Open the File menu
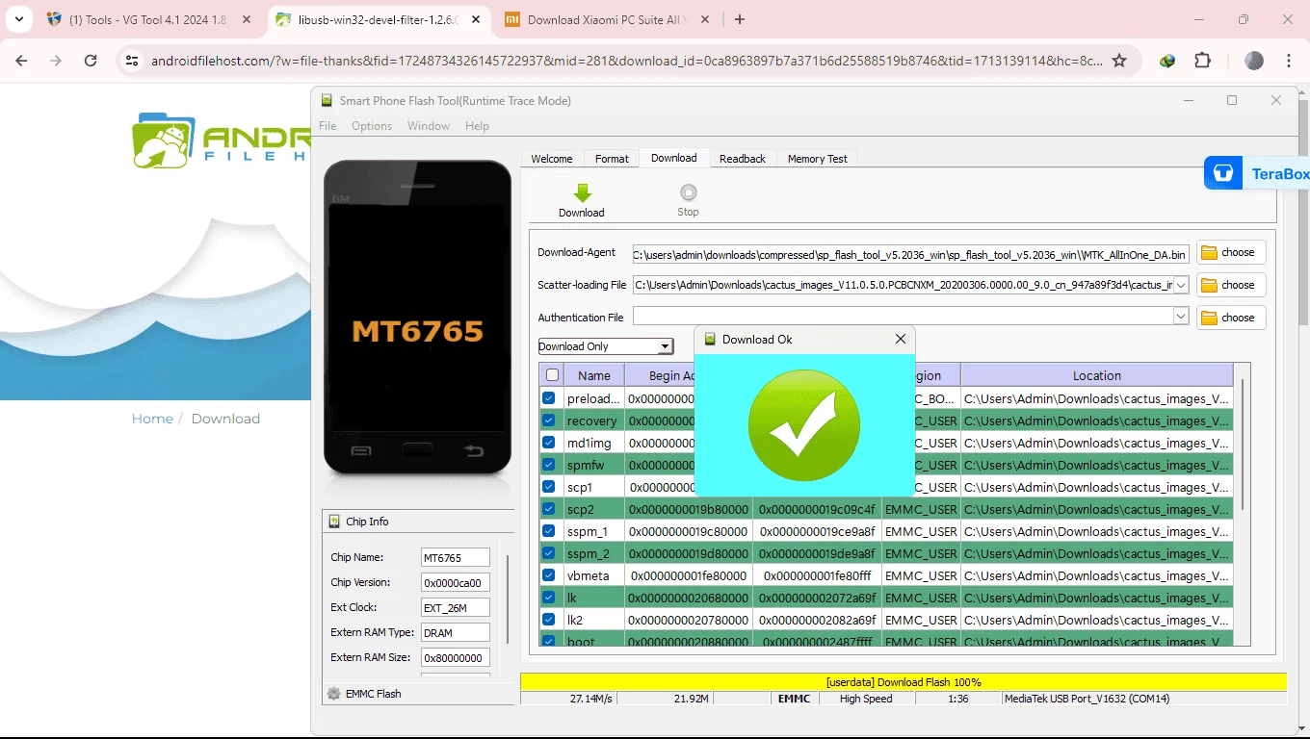The image size is (1310, 739). click(x=327, y=126)
